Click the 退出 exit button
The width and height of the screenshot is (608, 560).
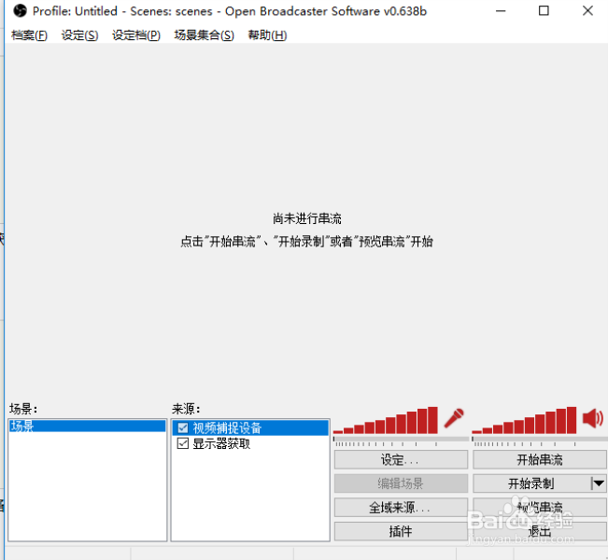coord(540,531)
